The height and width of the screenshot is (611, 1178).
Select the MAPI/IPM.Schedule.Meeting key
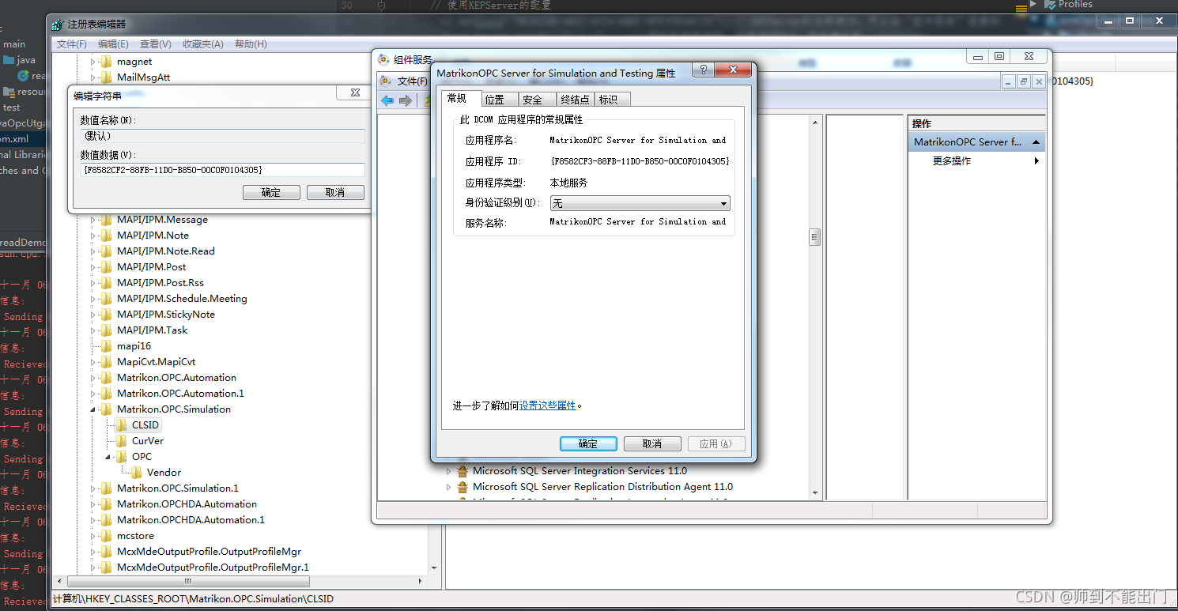[182, 299]
